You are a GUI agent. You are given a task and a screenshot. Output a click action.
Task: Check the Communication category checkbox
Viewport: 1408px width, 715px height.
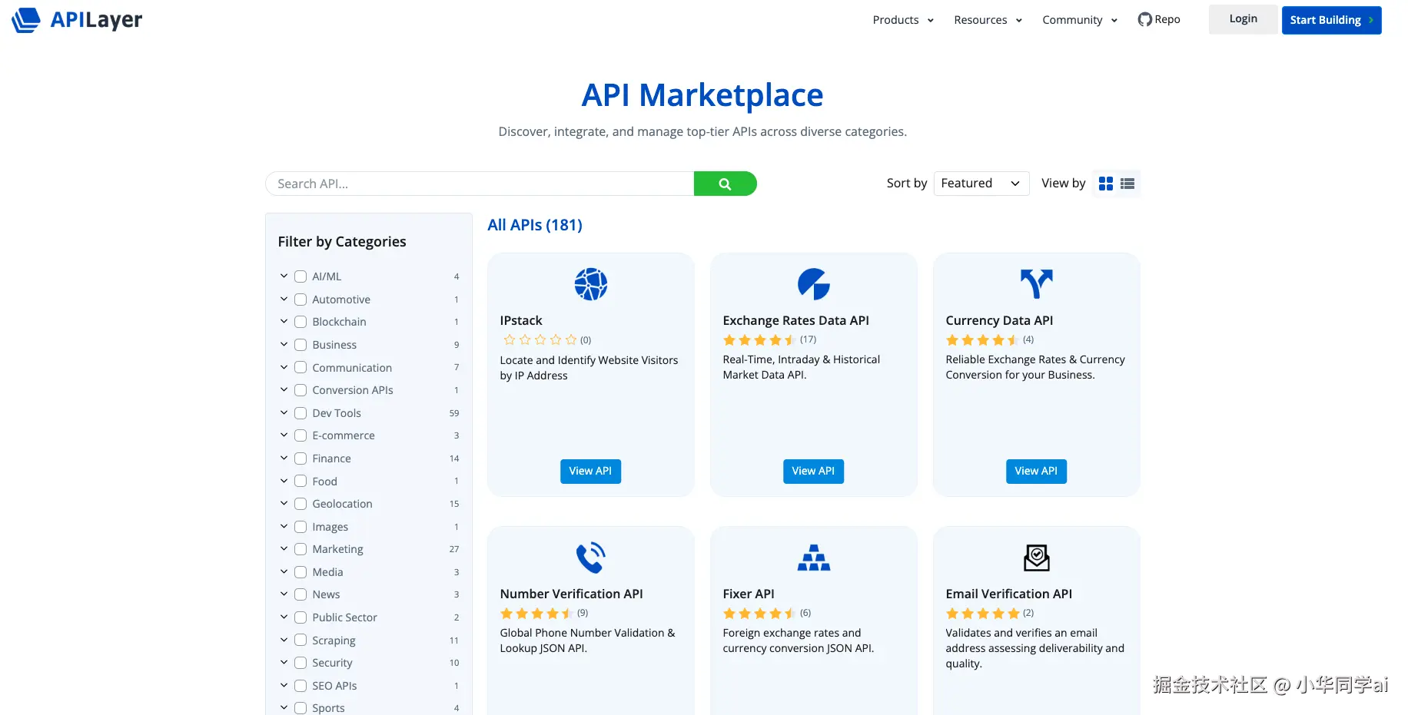(x=301, y=368)
